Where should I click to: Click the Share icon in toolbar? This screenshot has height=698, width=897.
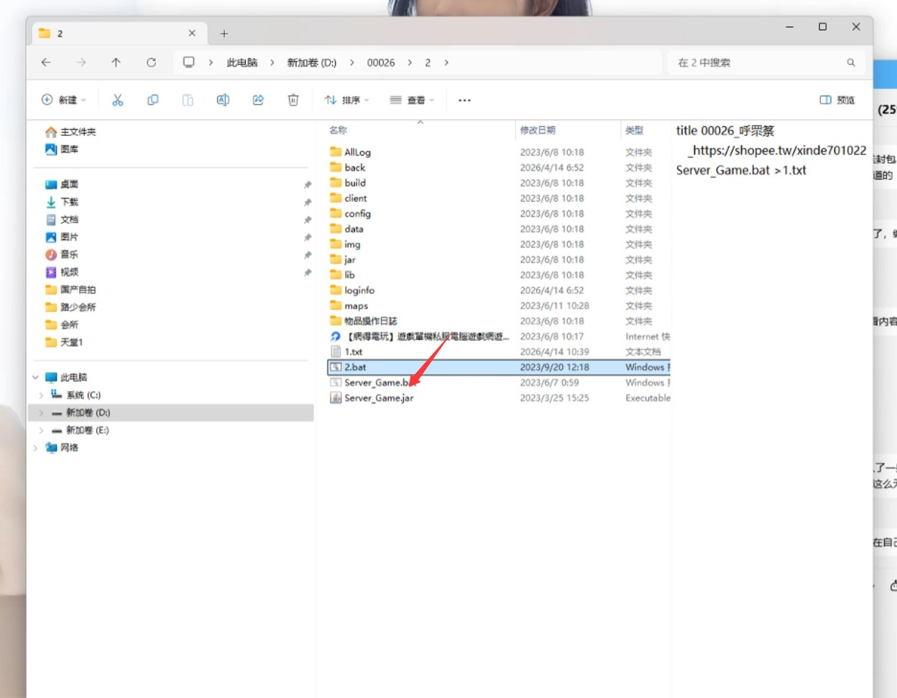258,101
